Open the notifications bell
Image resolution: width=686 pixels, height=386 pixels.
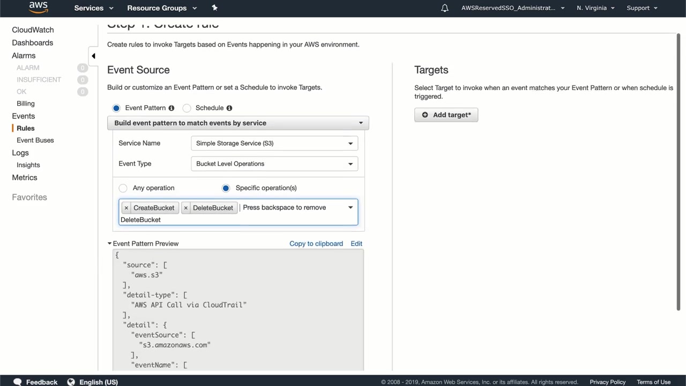click(x=445, y=8)
